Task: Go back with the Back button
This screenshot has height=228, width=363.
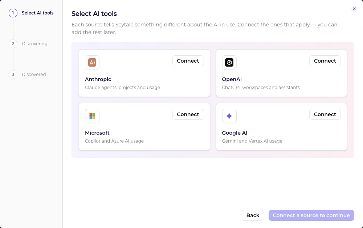Action: [x=253, y=215]
